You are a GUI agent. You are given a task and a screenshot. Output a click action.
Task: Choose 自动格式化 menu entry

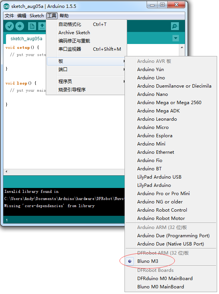[x=86, y=24]
